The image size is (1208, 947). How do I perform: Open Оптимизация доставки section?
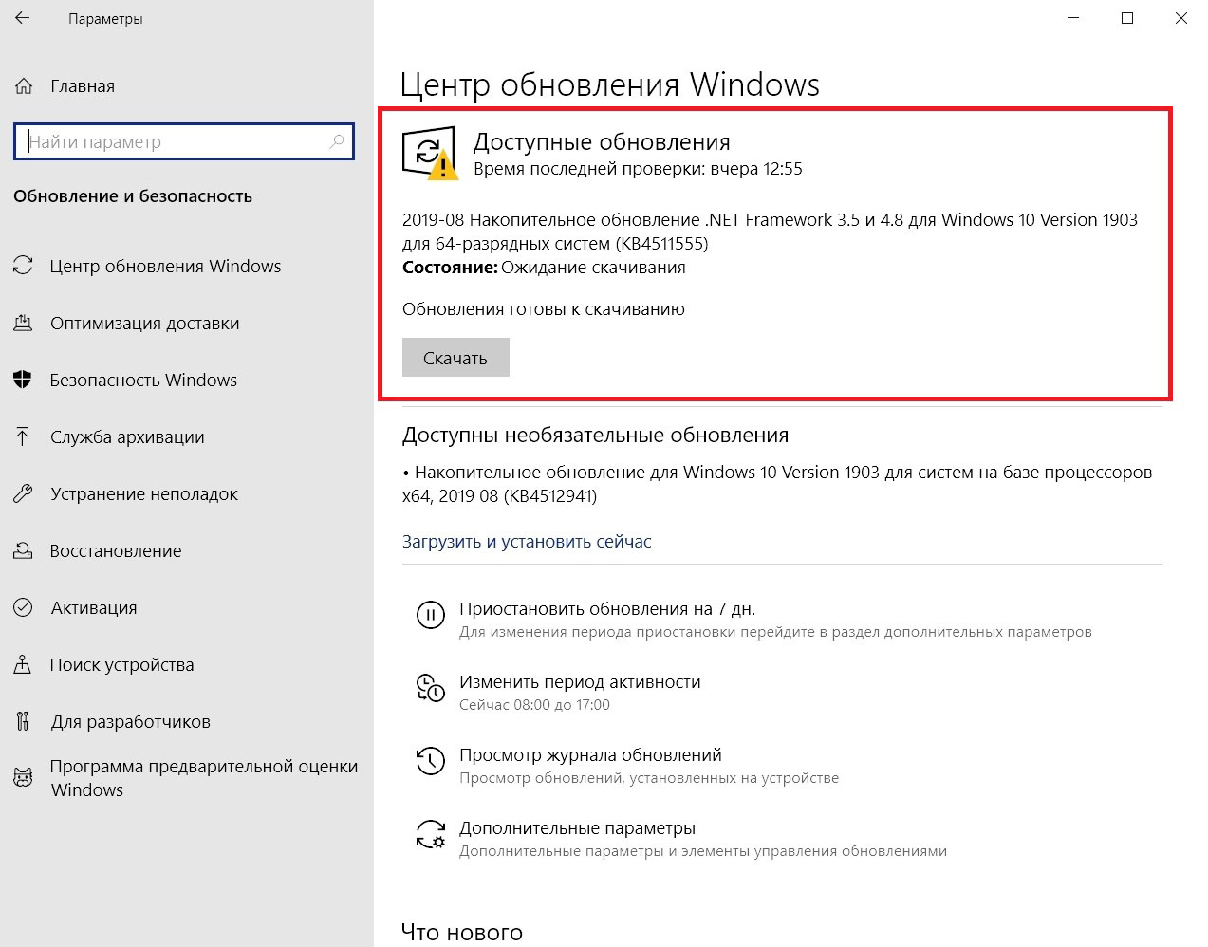[x=145, y=323]
